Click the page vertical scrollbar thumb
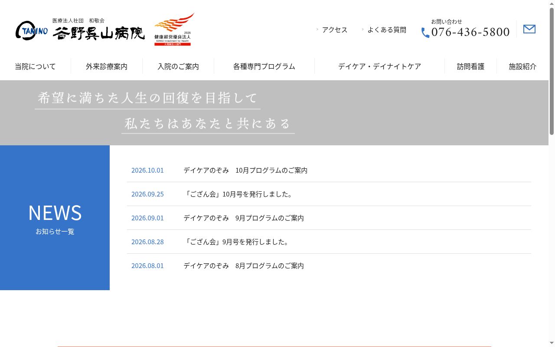 (552, 72)
